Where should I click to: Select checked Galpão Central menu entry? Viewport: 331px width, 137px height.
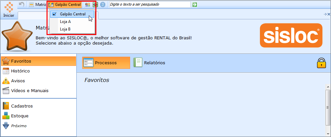click(x=72, y=14)
